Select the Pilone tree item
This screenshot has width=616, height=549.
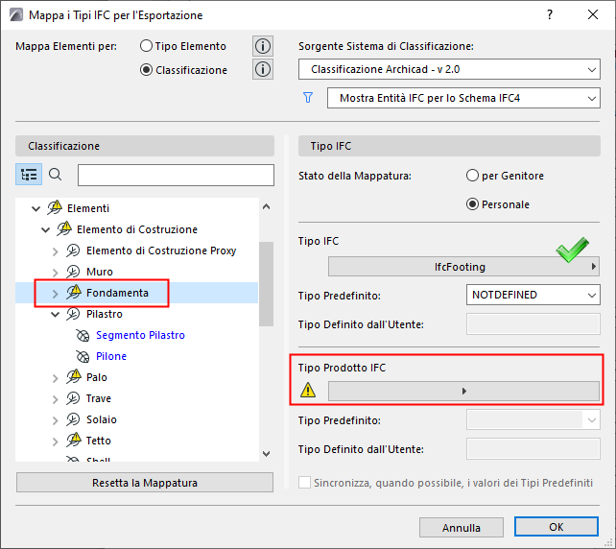111,356
